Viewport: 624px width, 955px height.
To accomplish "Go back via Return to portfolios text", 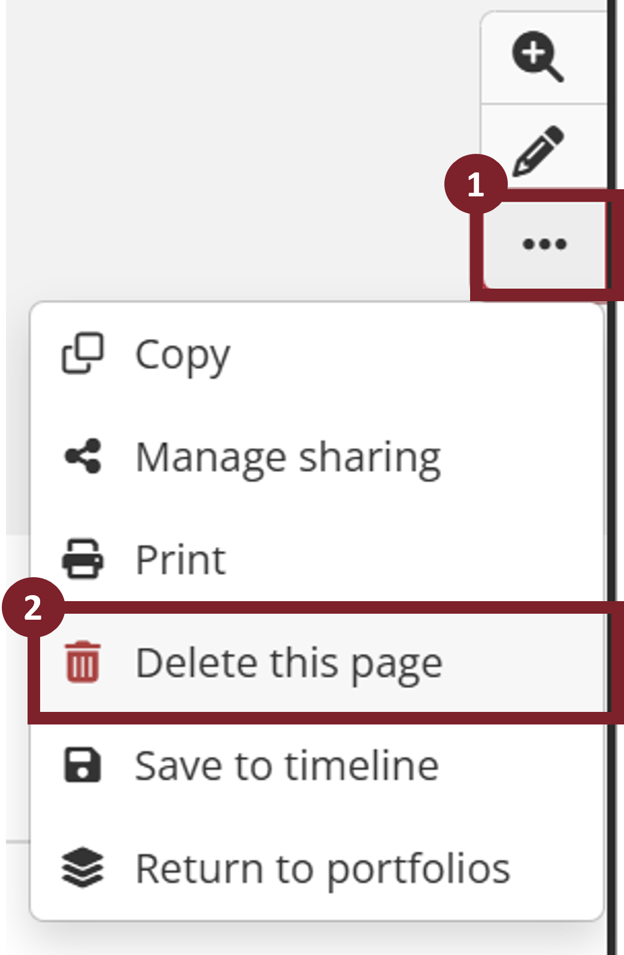I will (x=323, y=868).
